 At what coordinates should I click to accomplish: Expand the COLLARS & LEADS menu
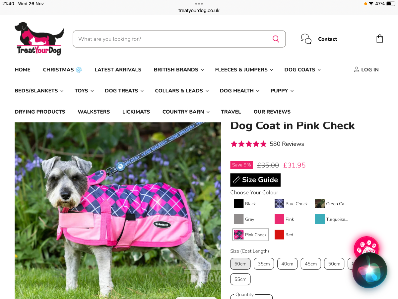click(x=182, y=91)
